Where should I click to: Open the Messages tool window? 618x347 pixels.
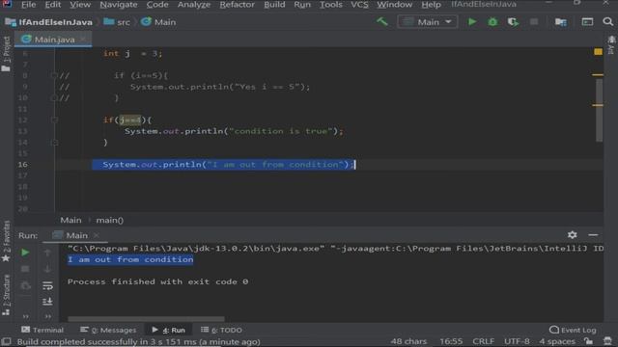pyautogui.click(x=108, y=330)
